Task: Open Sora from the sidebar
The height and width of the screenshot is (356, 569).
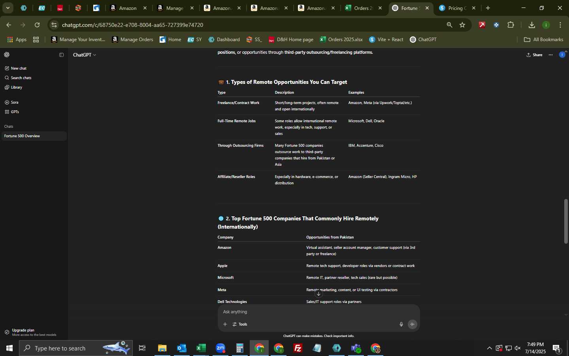Action: pyautogui.click(x=12, y=102)
